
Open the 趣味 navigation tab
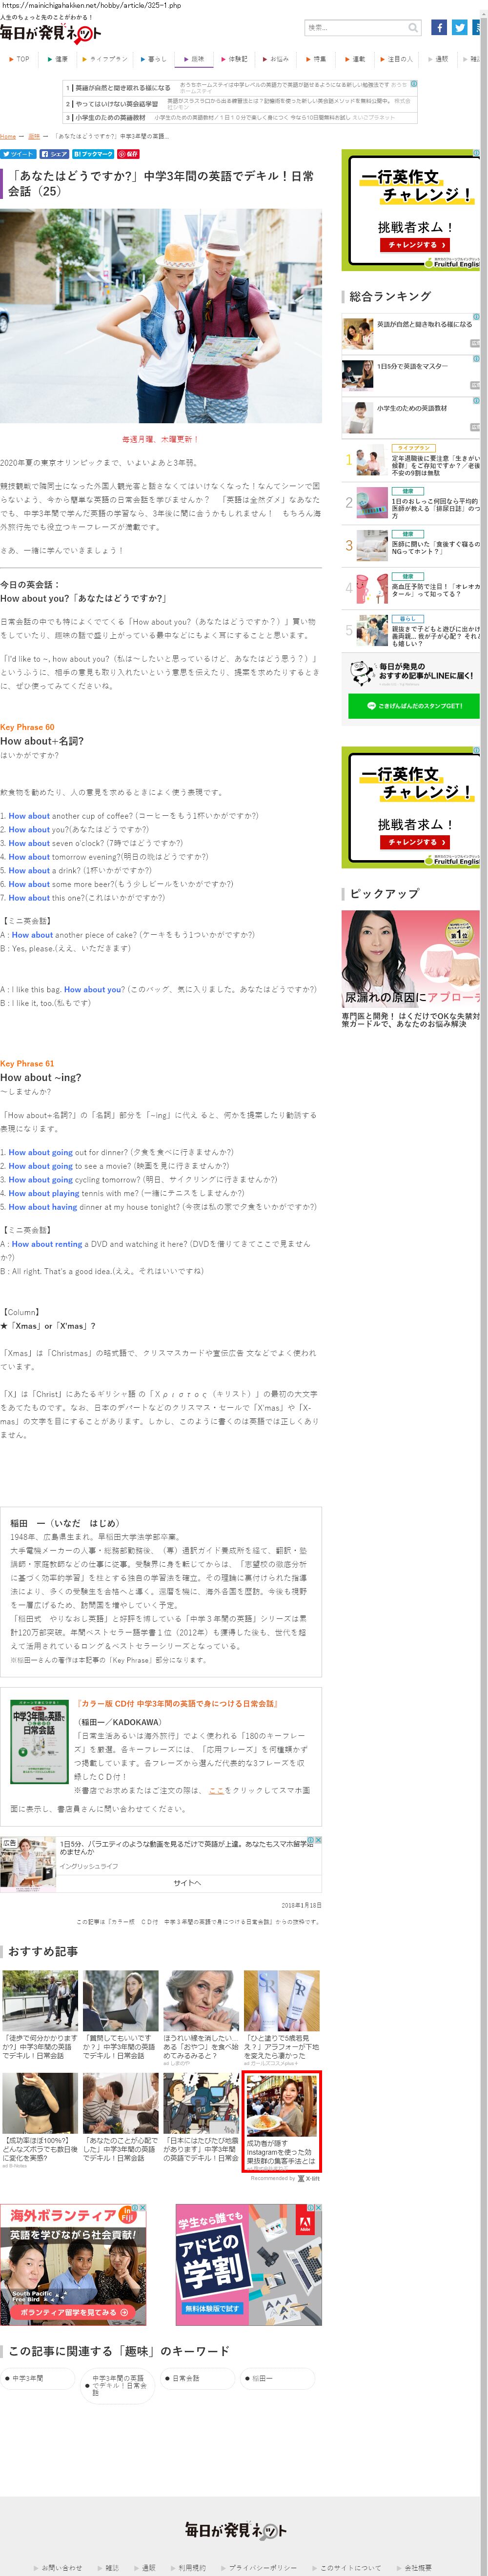195,59
